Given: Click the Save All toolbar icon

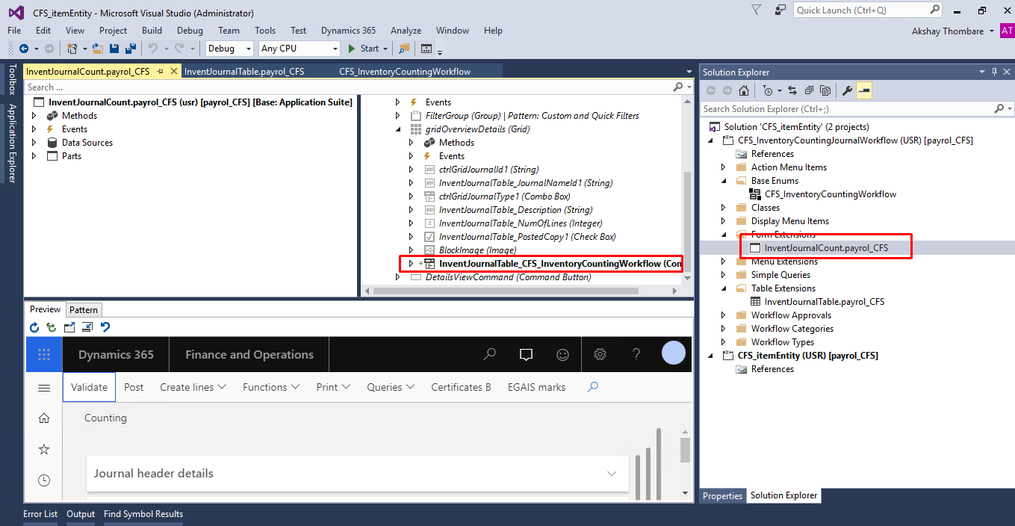Looking at the screenshot, I should [130, 49].
